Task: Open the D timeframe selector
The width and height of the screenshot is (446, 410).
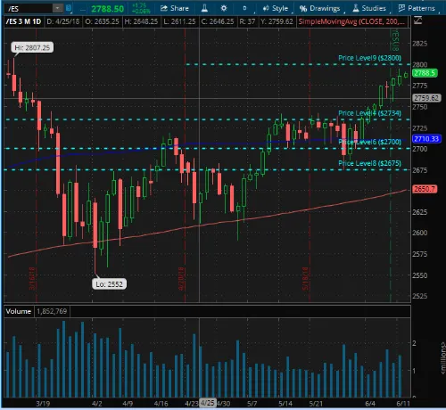Action: [x=244, y=8]
